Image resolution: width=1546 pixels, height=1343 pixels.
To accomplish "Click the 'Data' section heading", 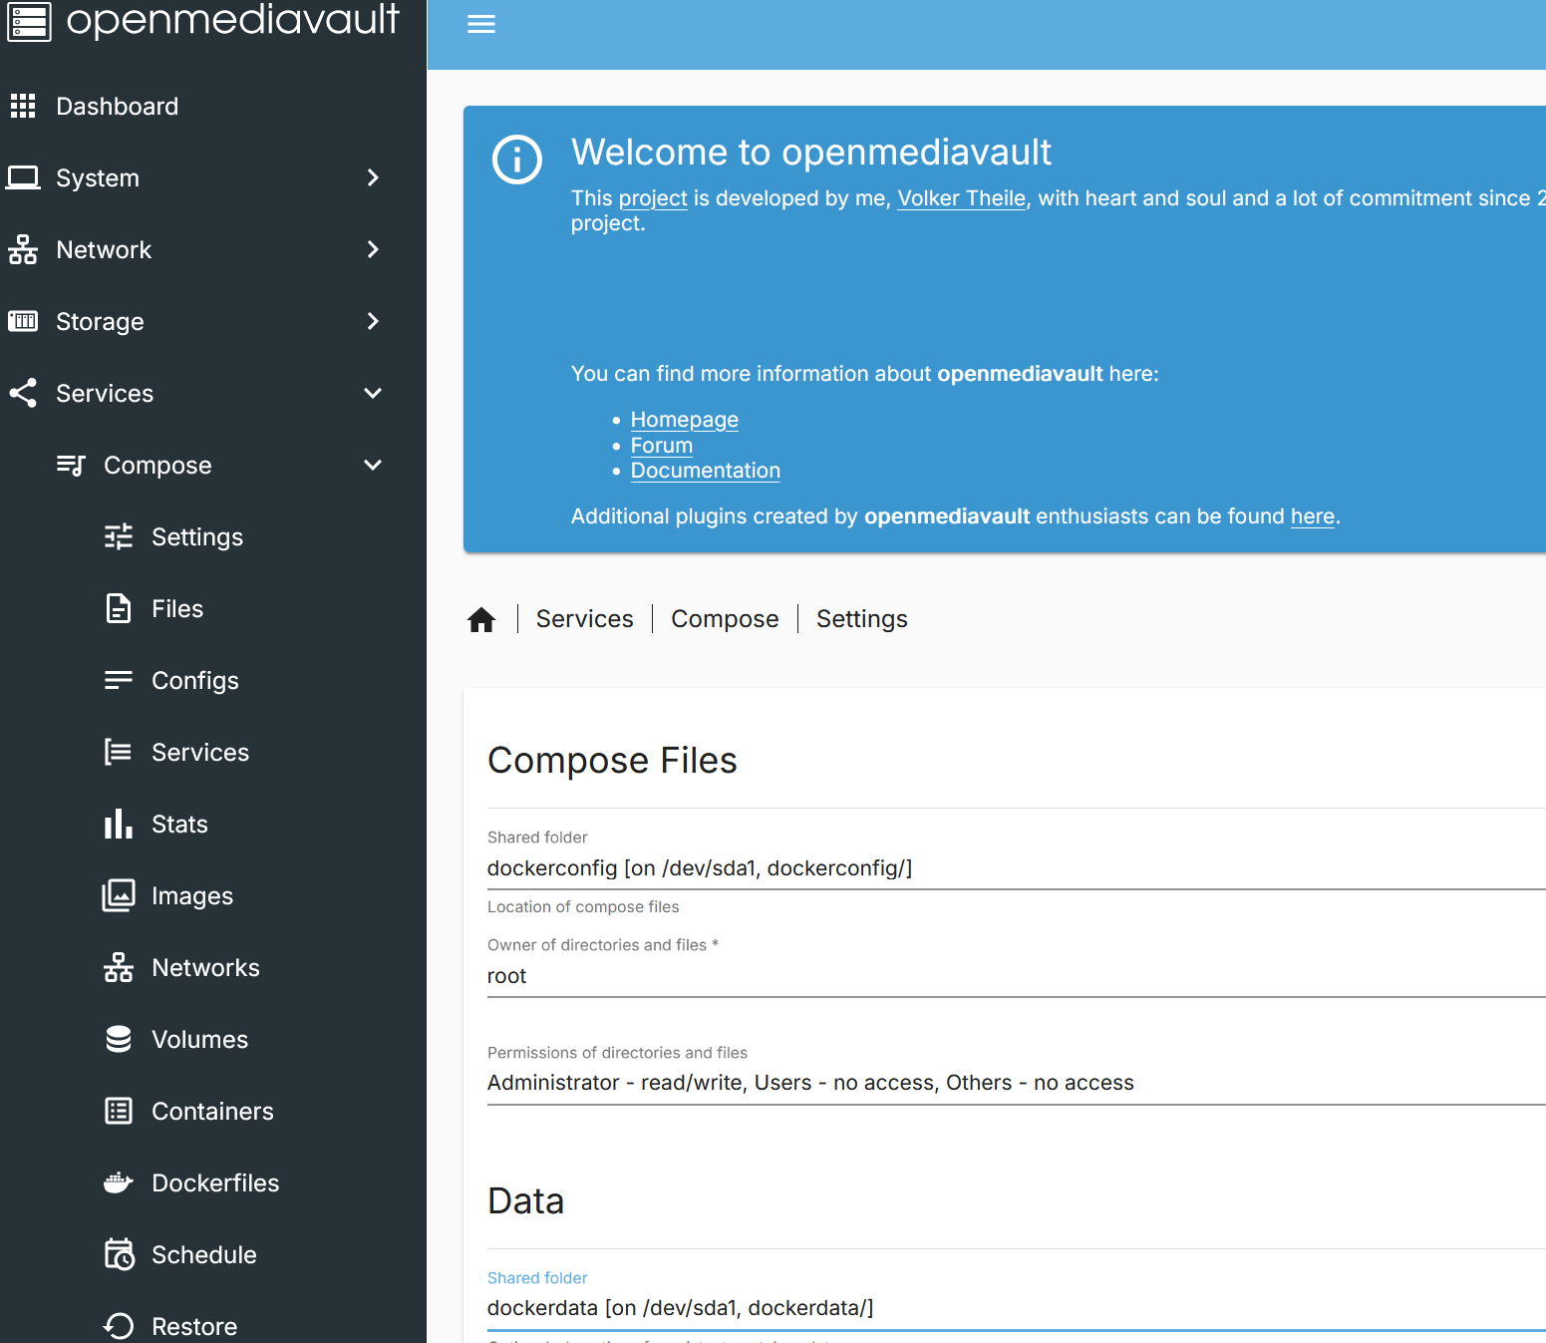I will point(526,1201).
